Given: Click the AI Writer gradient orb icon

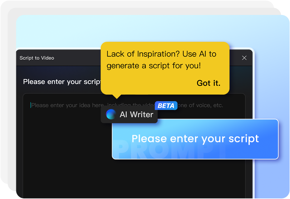Looking at the screenshot, I should 111,114.
